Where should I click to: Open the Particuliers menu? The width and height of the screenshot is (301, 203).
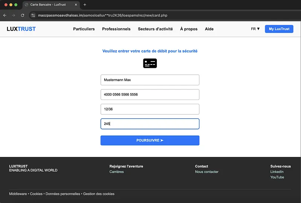[x=84, y=29]
